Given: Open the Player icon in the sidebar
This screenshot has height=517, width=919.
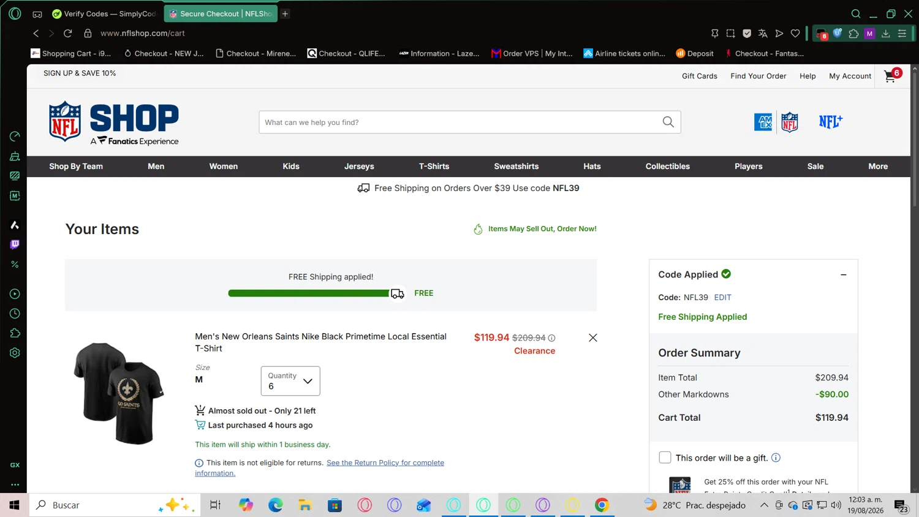Looking at the screenshot, I should pos(15,294).
